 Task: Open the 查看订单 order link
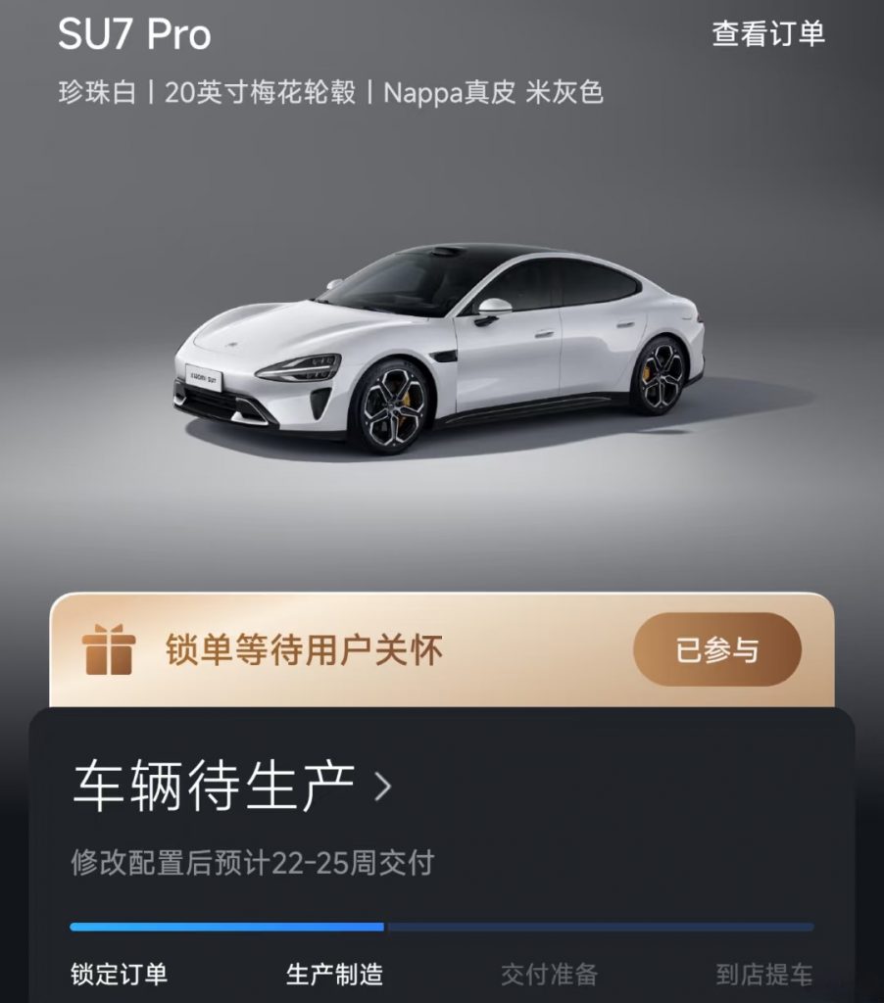pyautogui.click(x=768, y=33)
